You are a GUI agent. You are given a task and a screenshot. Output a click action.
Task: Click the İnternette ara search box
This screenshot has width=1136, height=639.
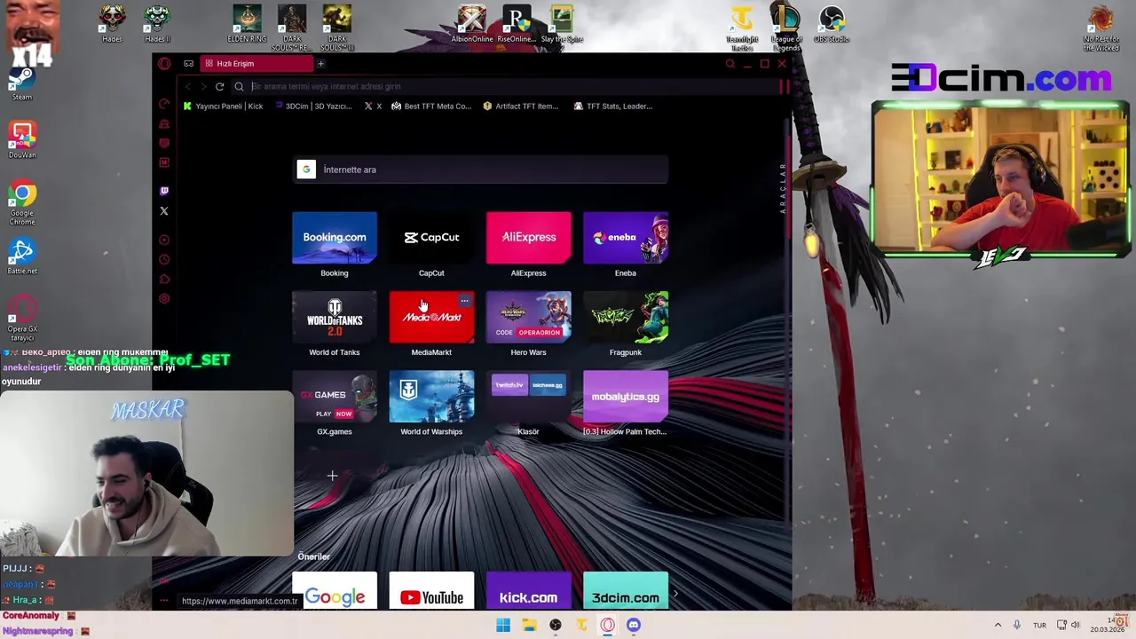pos(480,170)
